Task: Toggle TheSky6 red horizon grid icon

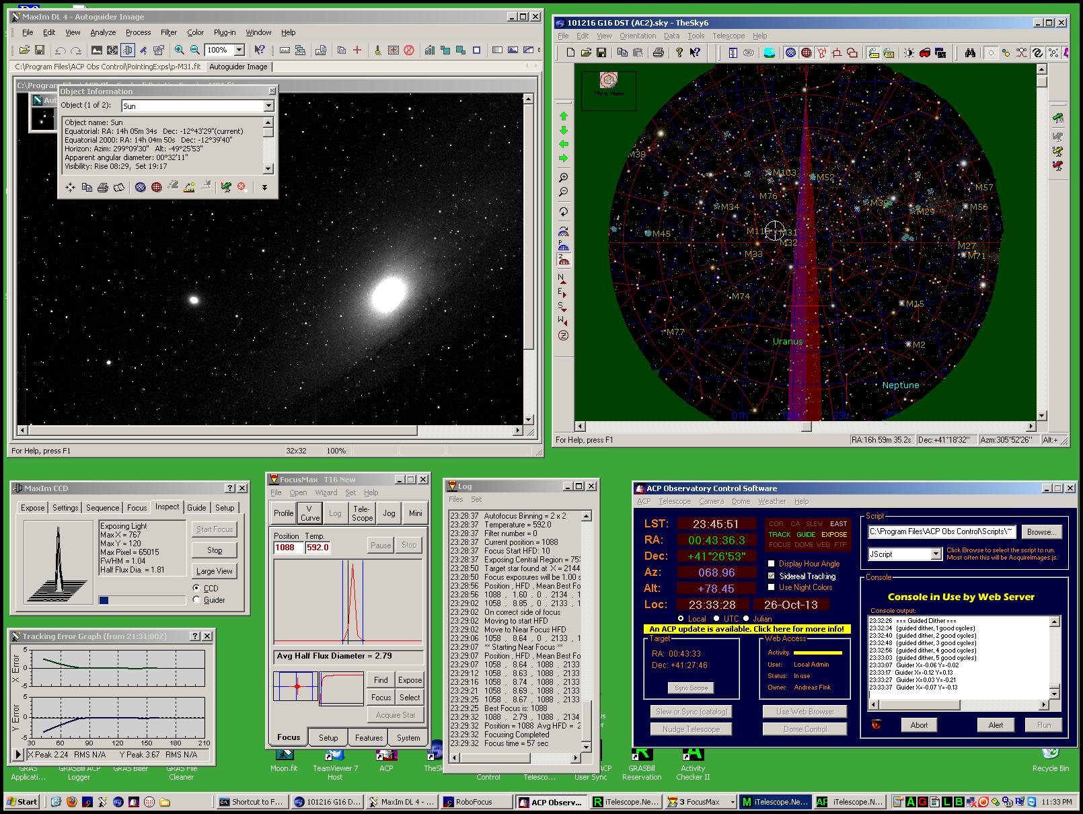Action: [x=806, y=52]
